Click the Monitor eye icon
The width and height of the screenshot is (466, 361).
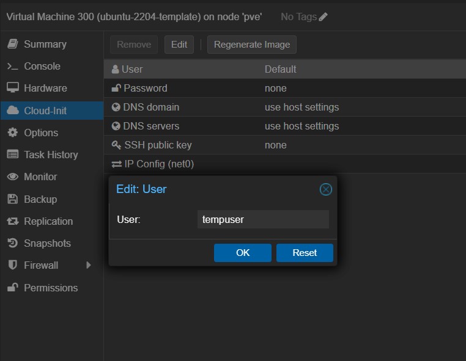pyautogui.click(x=12, y=177)
